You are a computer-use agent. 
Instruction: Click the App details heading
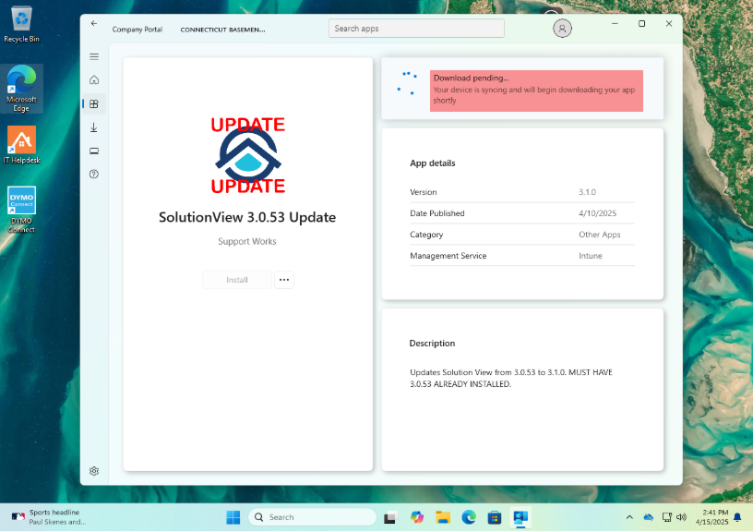[x=432, y=163]
